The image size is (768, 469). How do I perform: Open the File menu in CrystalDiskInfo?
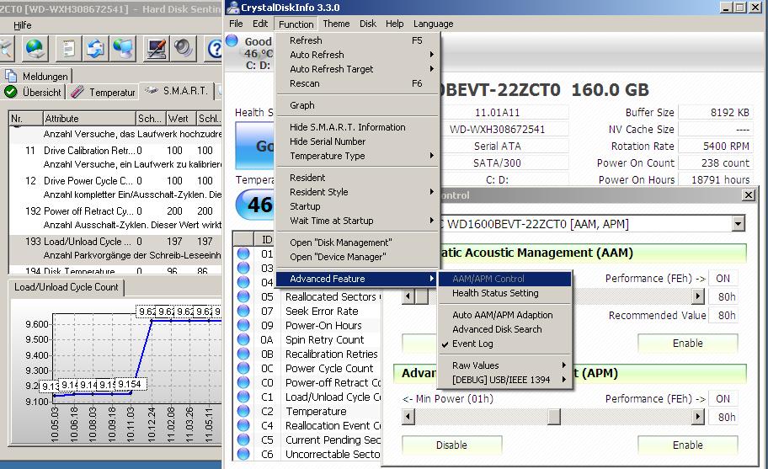coord(236,24)
